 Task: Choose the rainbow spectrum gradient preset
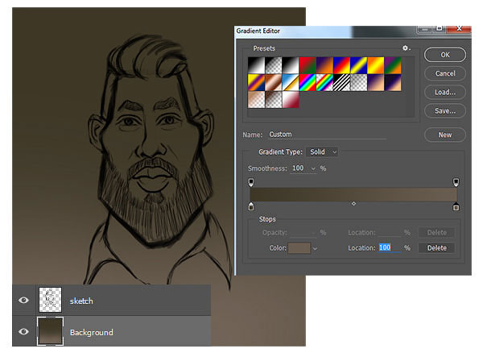pos(308,83)
